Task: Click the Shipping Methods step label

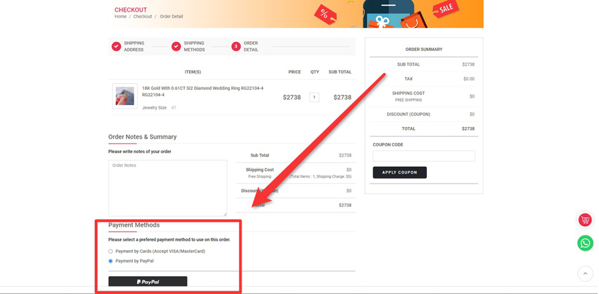Action: (194, 47)
